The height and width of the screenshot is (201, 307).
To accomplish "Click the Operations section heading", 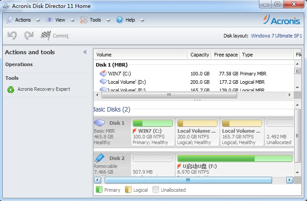I will click(19, 64).
